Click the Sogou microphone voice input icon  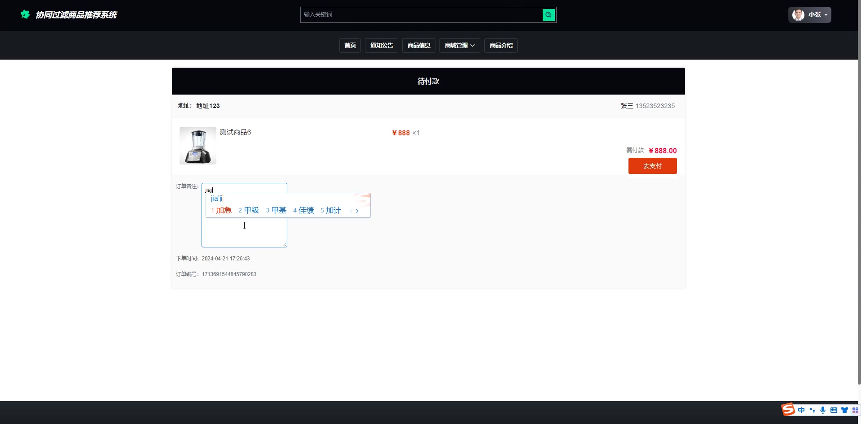click(x=823, y=410)
